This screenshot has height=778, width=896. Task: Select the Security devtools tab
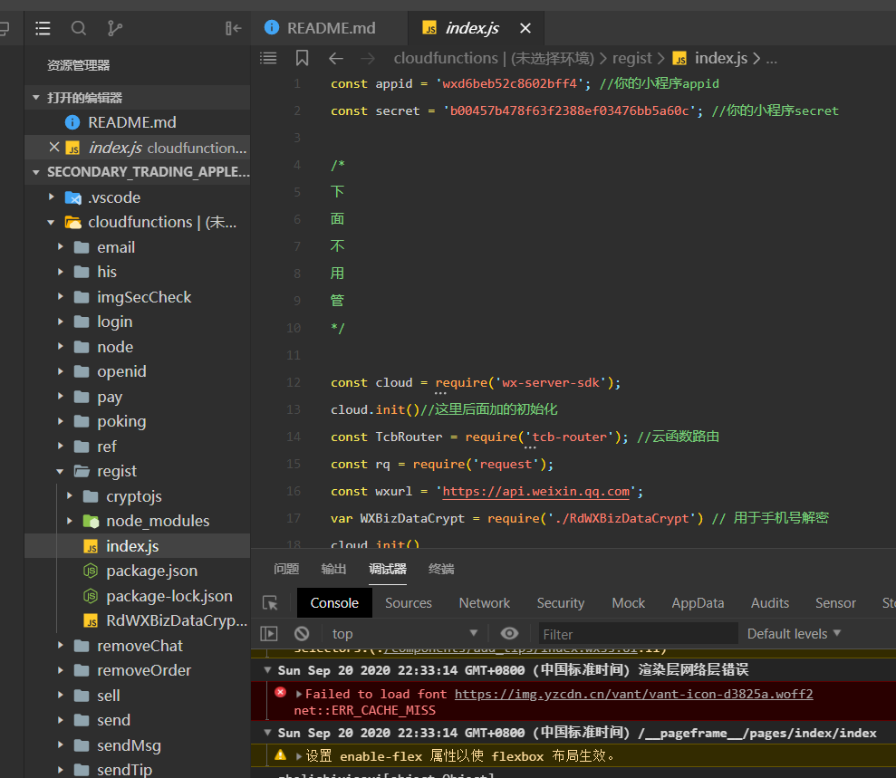(561, 603)
